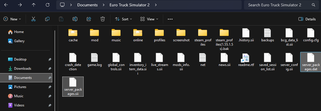The width and height of the screenshot is (321, 111).
Task: Click Euro Truck Simulator 2 breadcrumb
Action: pyautogui.click(x=129, y=5)
